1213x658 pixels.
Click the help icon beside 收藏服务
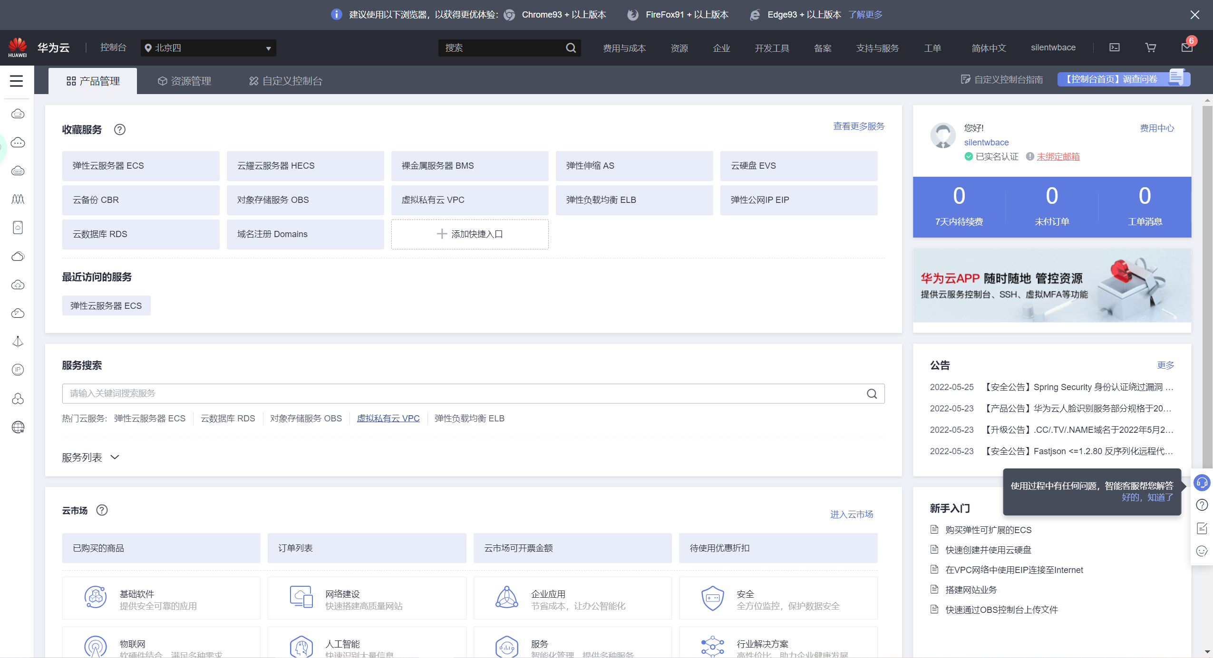(120, 129)
